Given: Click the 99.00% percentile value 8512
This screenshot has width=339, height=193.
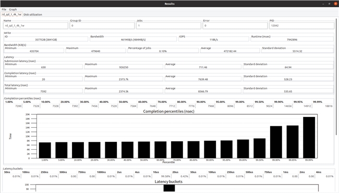Looking at the screenshot, I should [249, 106].
